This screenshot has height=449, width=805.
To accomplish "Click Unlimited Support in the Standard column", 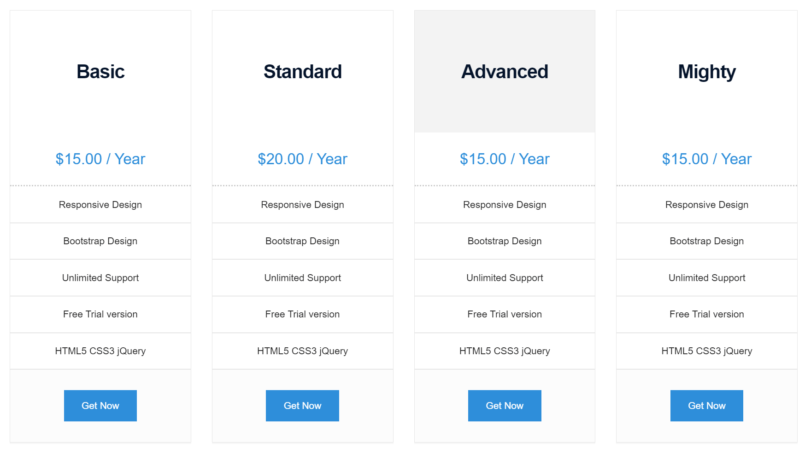I will pyautogui.click(x=302, y=278).
